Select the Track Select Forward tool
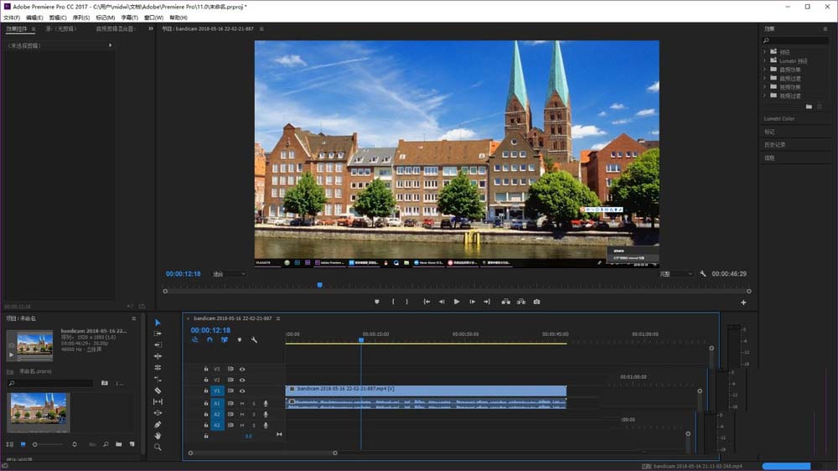 tap(158, 334)
